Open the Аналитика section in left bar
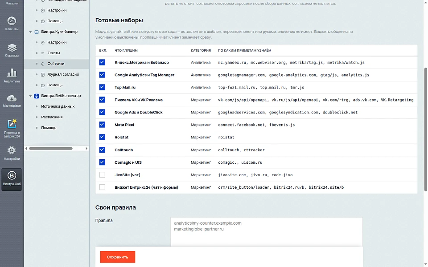The image size is (428, 267). (x=12, y=73)
